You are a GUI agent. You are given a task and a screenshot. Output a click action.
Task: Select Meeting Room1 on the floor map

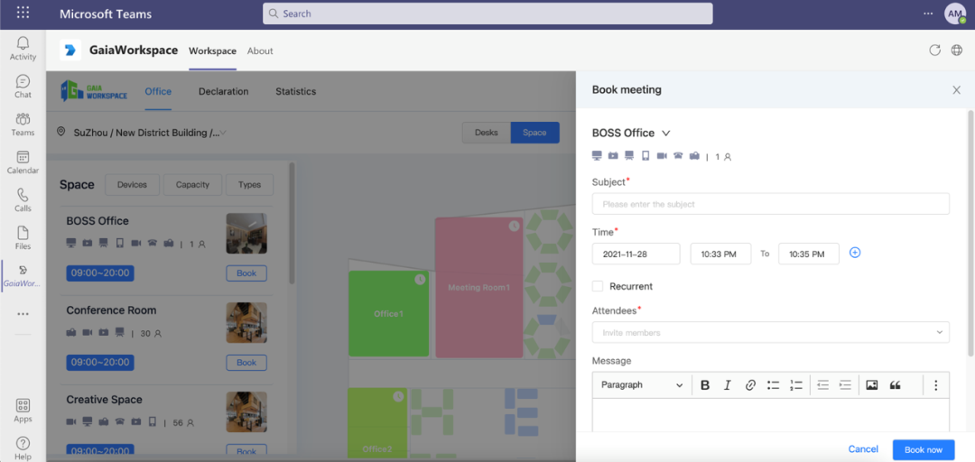(478, 288)
